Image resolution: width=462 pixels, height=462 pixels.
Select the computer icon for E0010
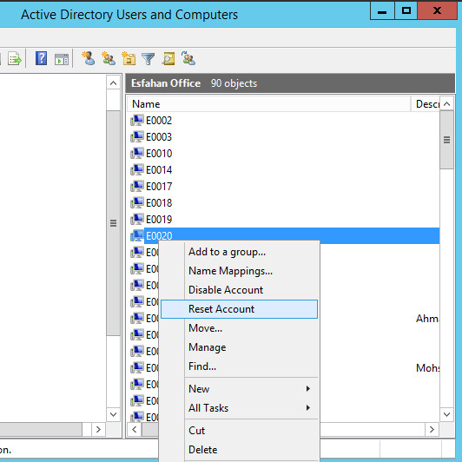pyautogui.click(x=137, y=153)
